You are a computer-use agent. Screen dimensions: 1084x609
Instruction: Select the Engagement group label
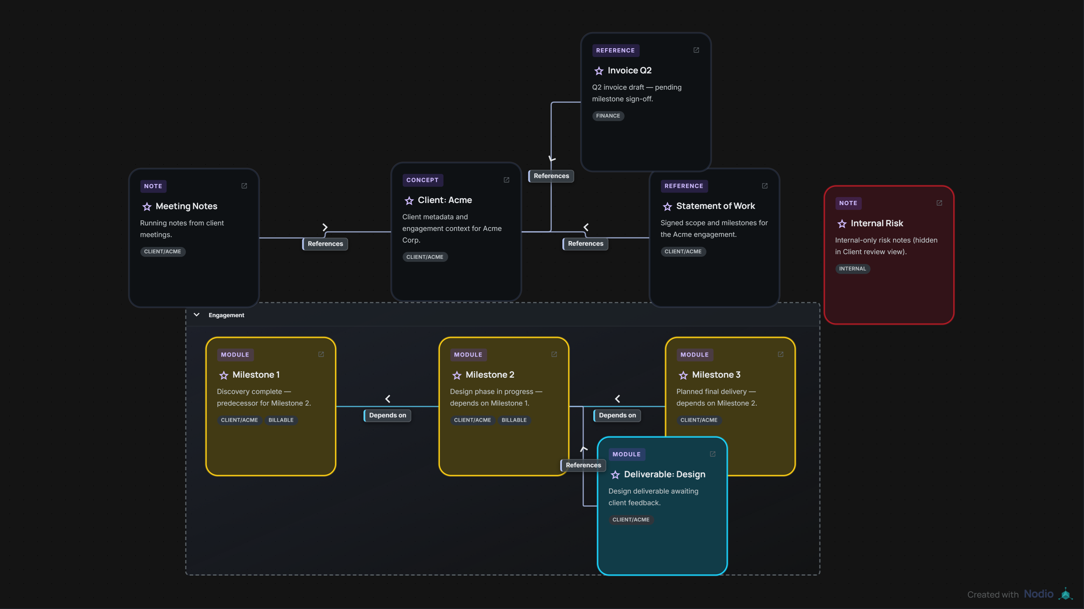pyautogui.click(x=226, y=315)
